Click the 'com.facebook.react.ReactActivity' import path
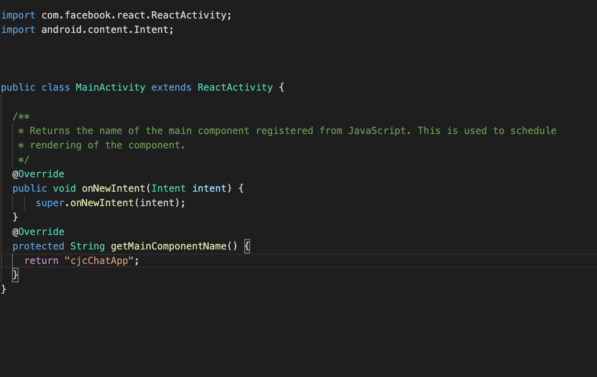Image resolution: width=597 pixels, height=377 pixels. pyautogui.click(x=134, y=15)
